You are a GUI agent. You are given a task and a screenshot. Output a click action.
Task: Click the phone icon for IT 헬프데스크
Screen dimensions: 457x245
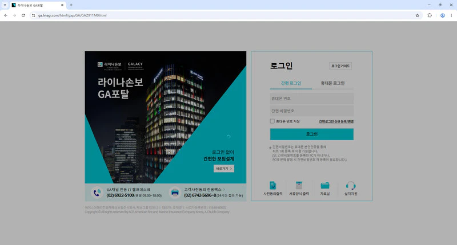(97, 193)
